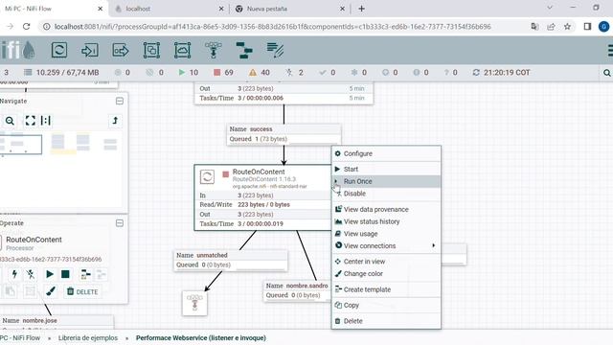Click the funnel component on canvas
613x345 pixels.
194,303
